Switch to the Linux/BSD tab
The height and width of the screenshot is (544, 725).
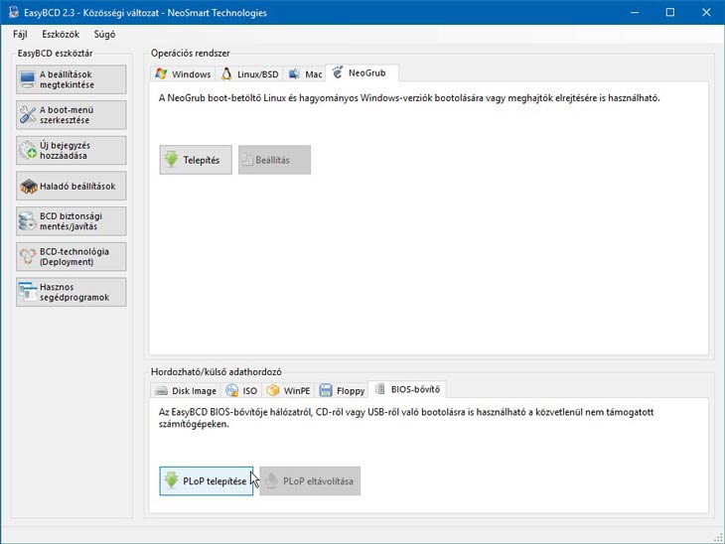pos(250,74)
